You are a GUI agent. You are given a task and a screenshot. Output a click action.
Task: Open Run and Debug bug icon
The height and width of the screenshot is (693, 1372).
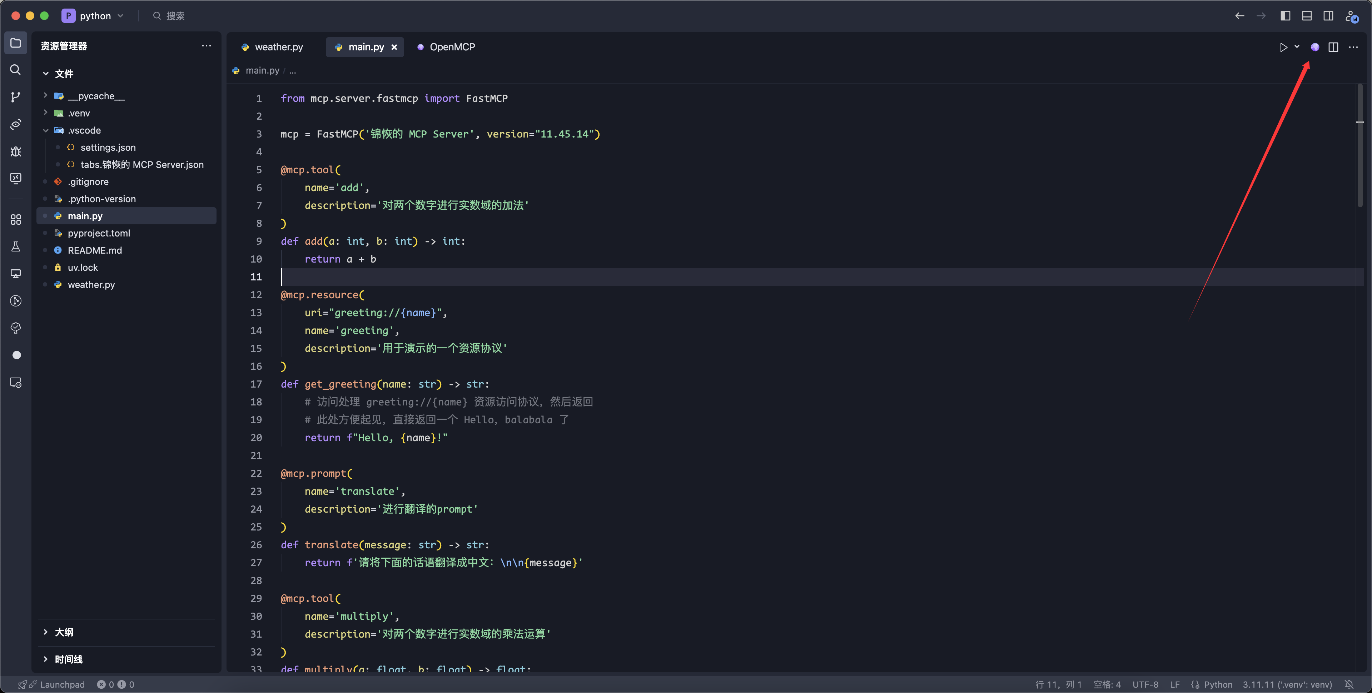click(15, 151)
